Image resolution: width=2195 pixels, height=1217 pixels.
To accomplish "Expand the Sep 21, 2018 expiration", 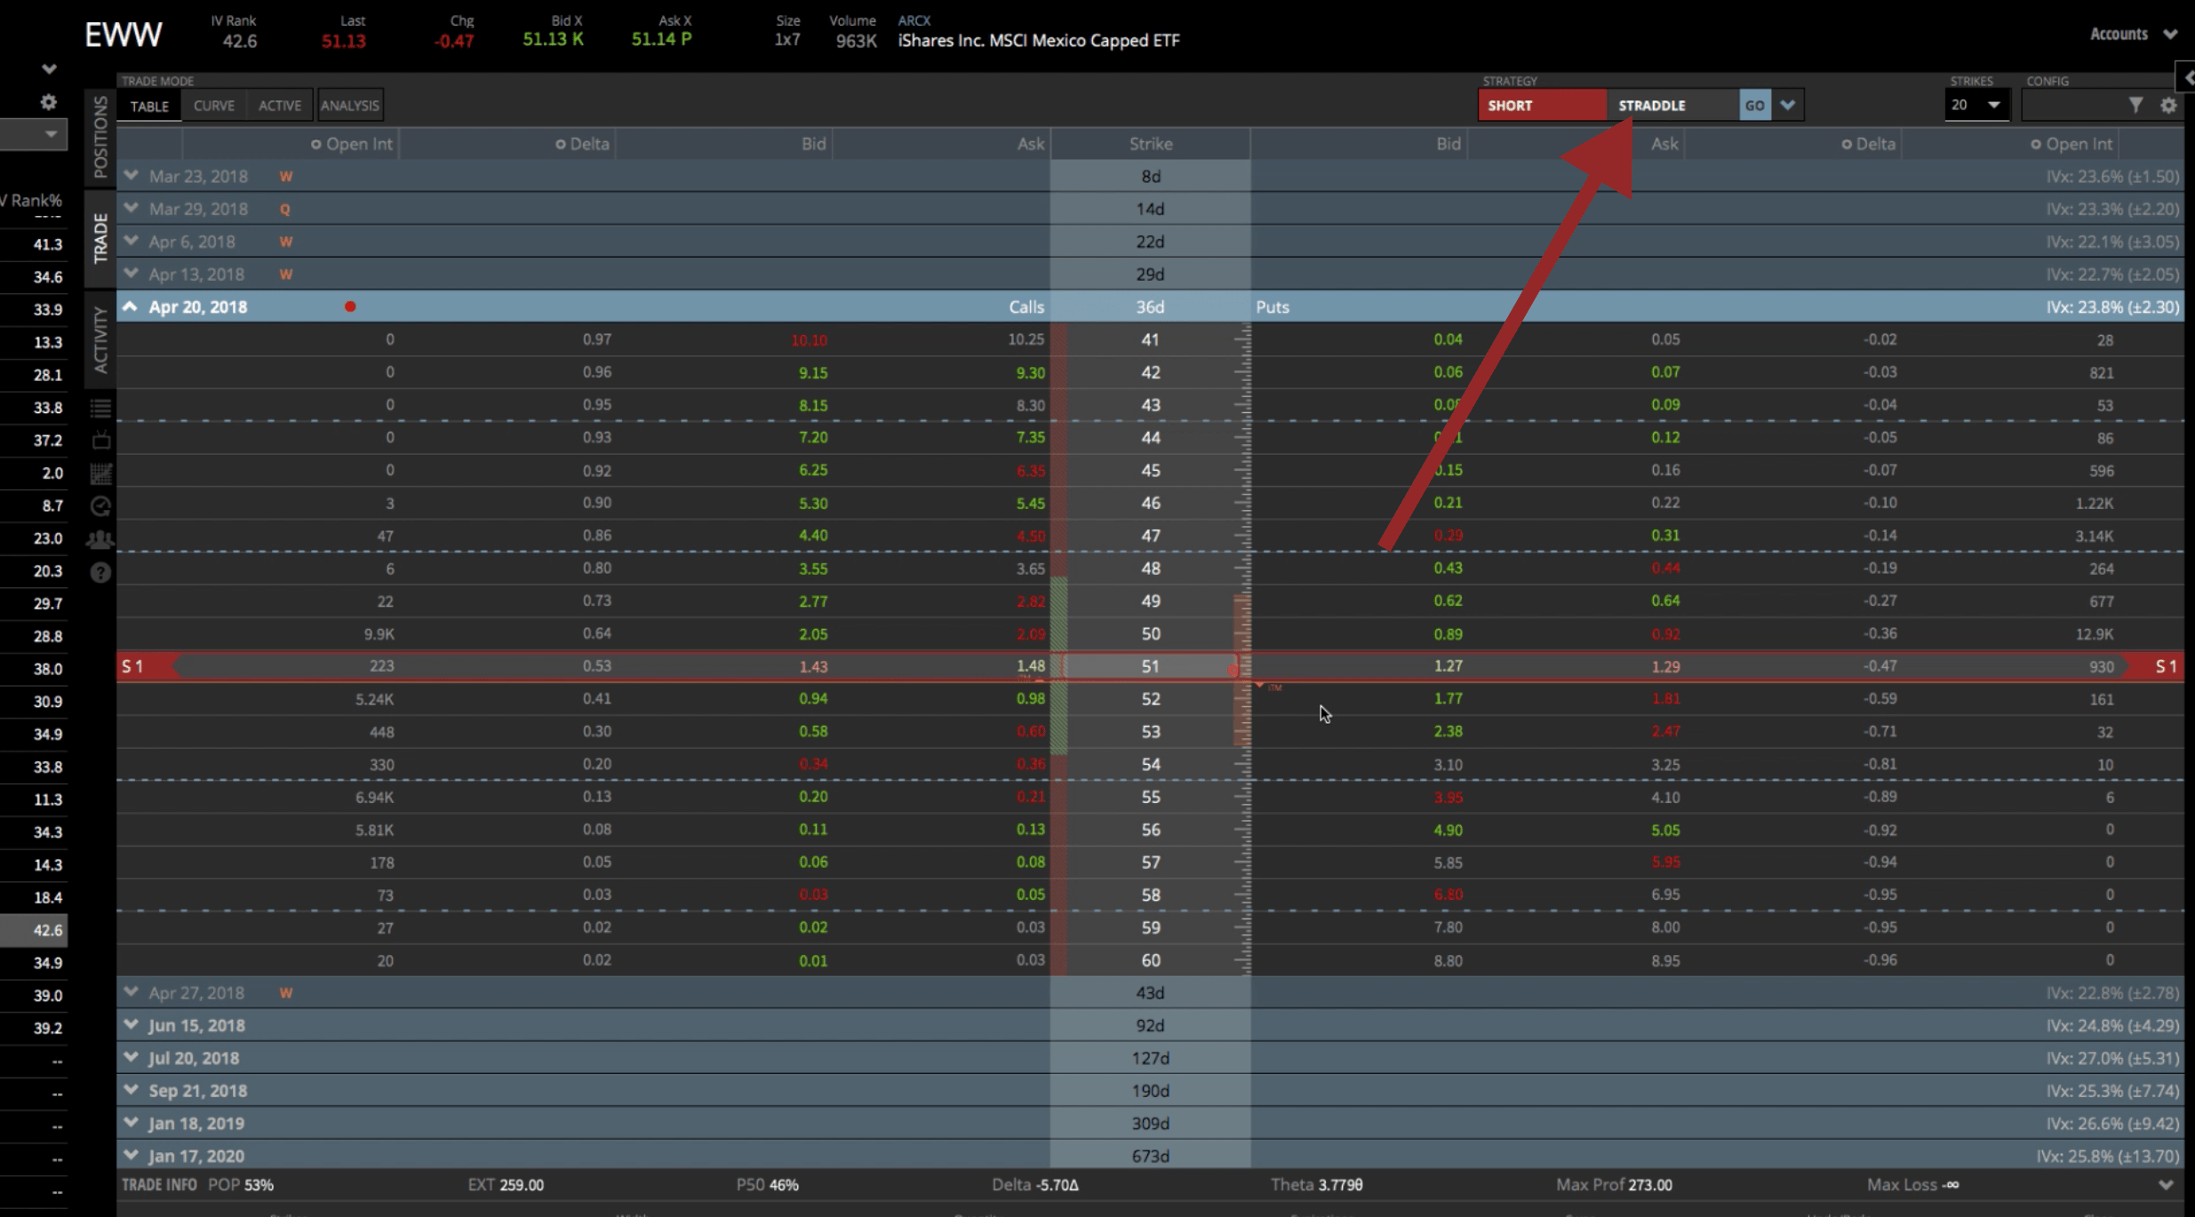I will (x=131, y=1090).
